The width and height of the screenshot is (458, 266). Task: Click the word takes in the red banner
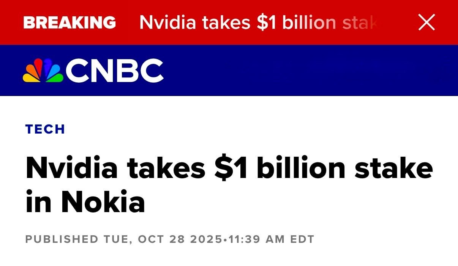tap(226, 23)
